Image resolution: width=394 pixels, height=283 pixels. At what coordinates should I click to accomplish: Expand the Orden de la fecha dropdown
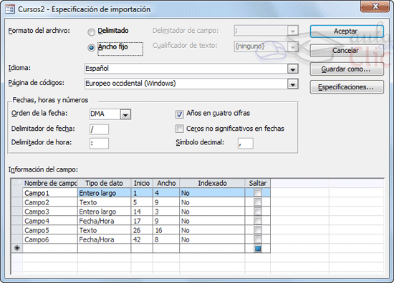[125, 114]
